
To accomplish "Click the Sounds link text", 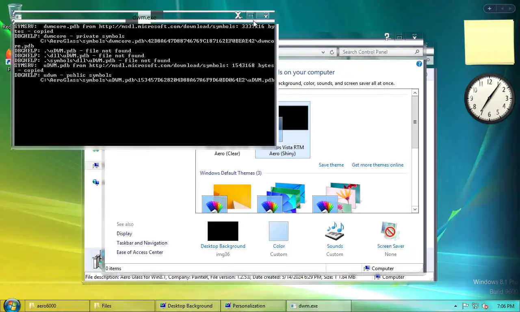I will pyautogui.click(x=335, y=246).
